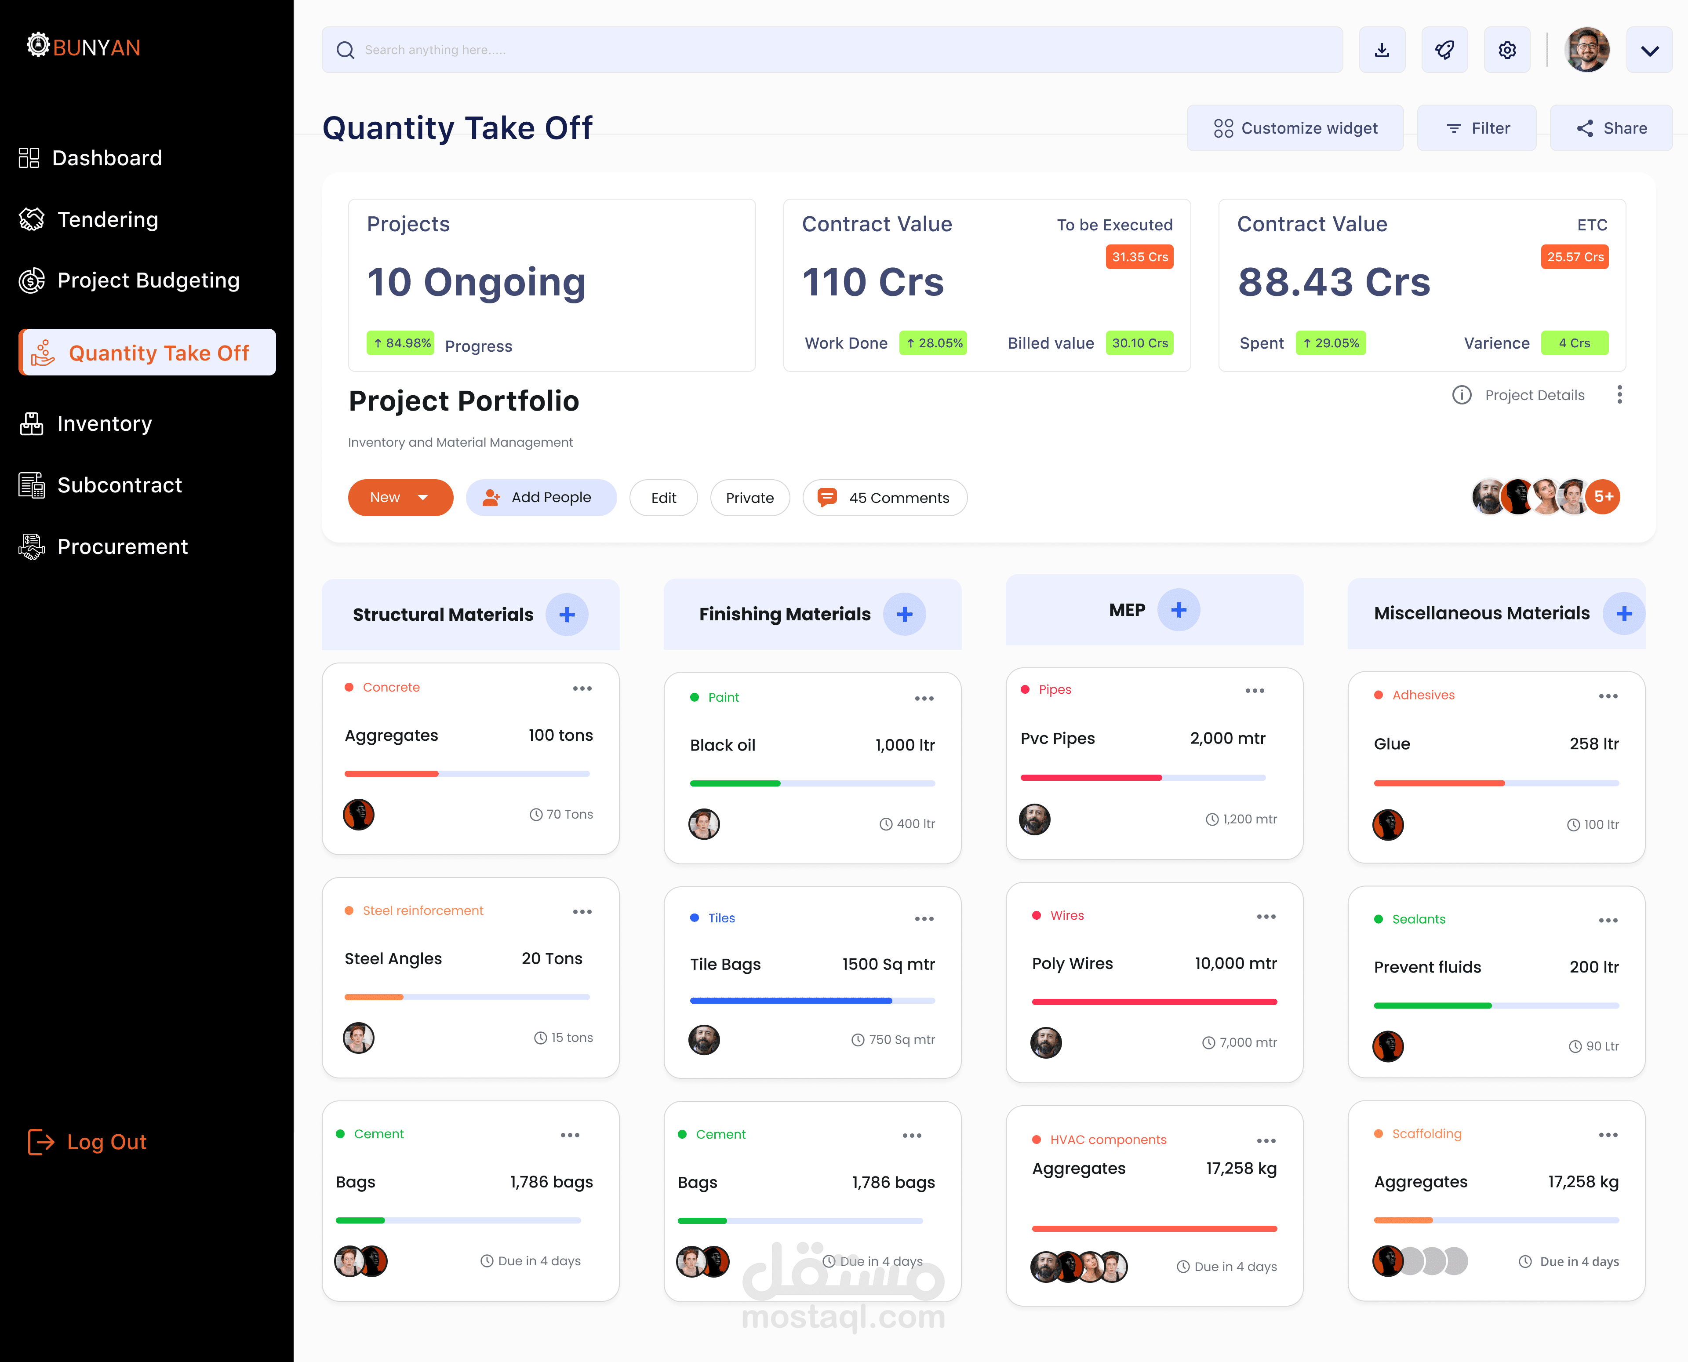Open the 45 Comments button
1688x1362 pixels.
pyautogui.click(x=884, y=497)
